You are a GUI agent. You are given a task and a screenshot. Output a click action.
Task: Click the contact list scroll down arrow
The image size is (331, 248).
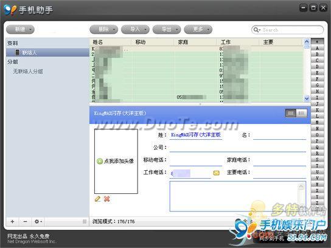click(307, 98)
